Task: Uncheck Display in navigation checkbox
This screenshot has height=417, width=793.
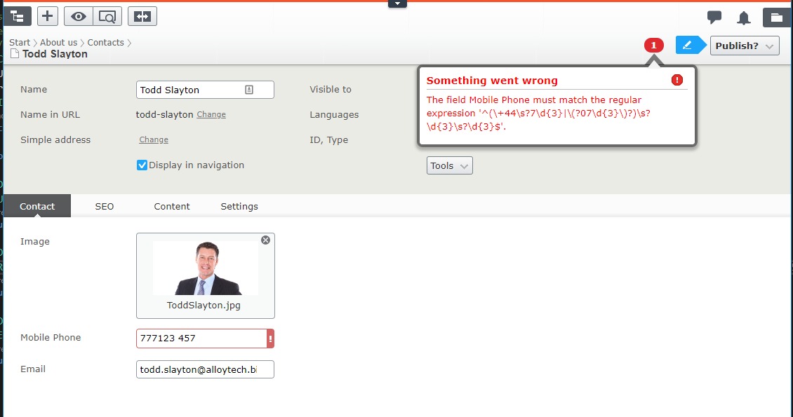Action: pyautogui.click(x=142, y=165)
